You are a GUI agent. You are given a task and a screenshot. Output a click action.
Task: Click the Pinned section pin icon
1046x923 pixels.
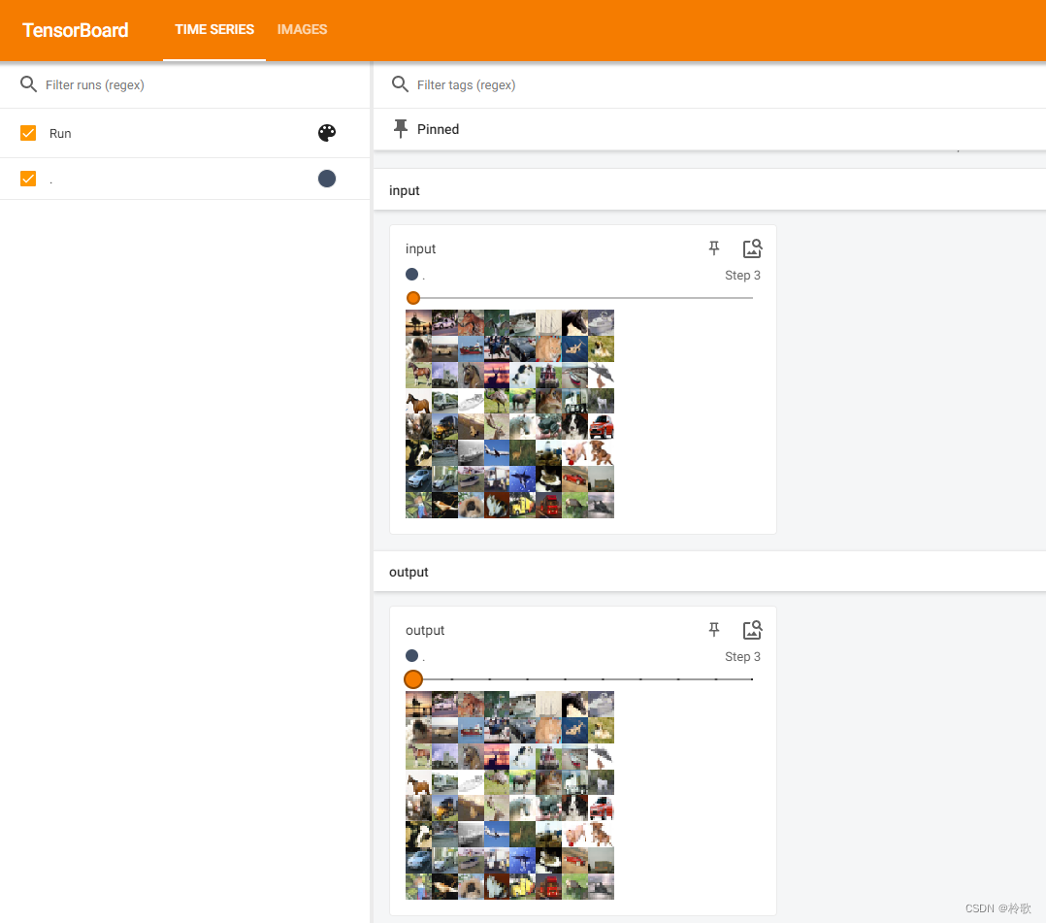[400, 129]
